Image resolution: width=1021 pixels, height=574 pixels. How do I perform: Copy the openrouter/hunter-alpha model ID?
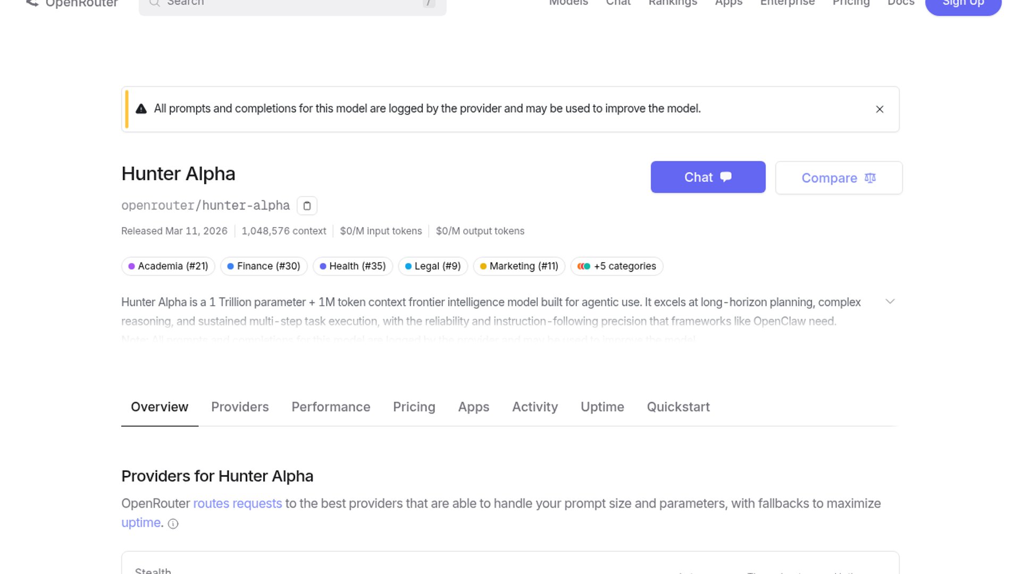tap(307, 206)
